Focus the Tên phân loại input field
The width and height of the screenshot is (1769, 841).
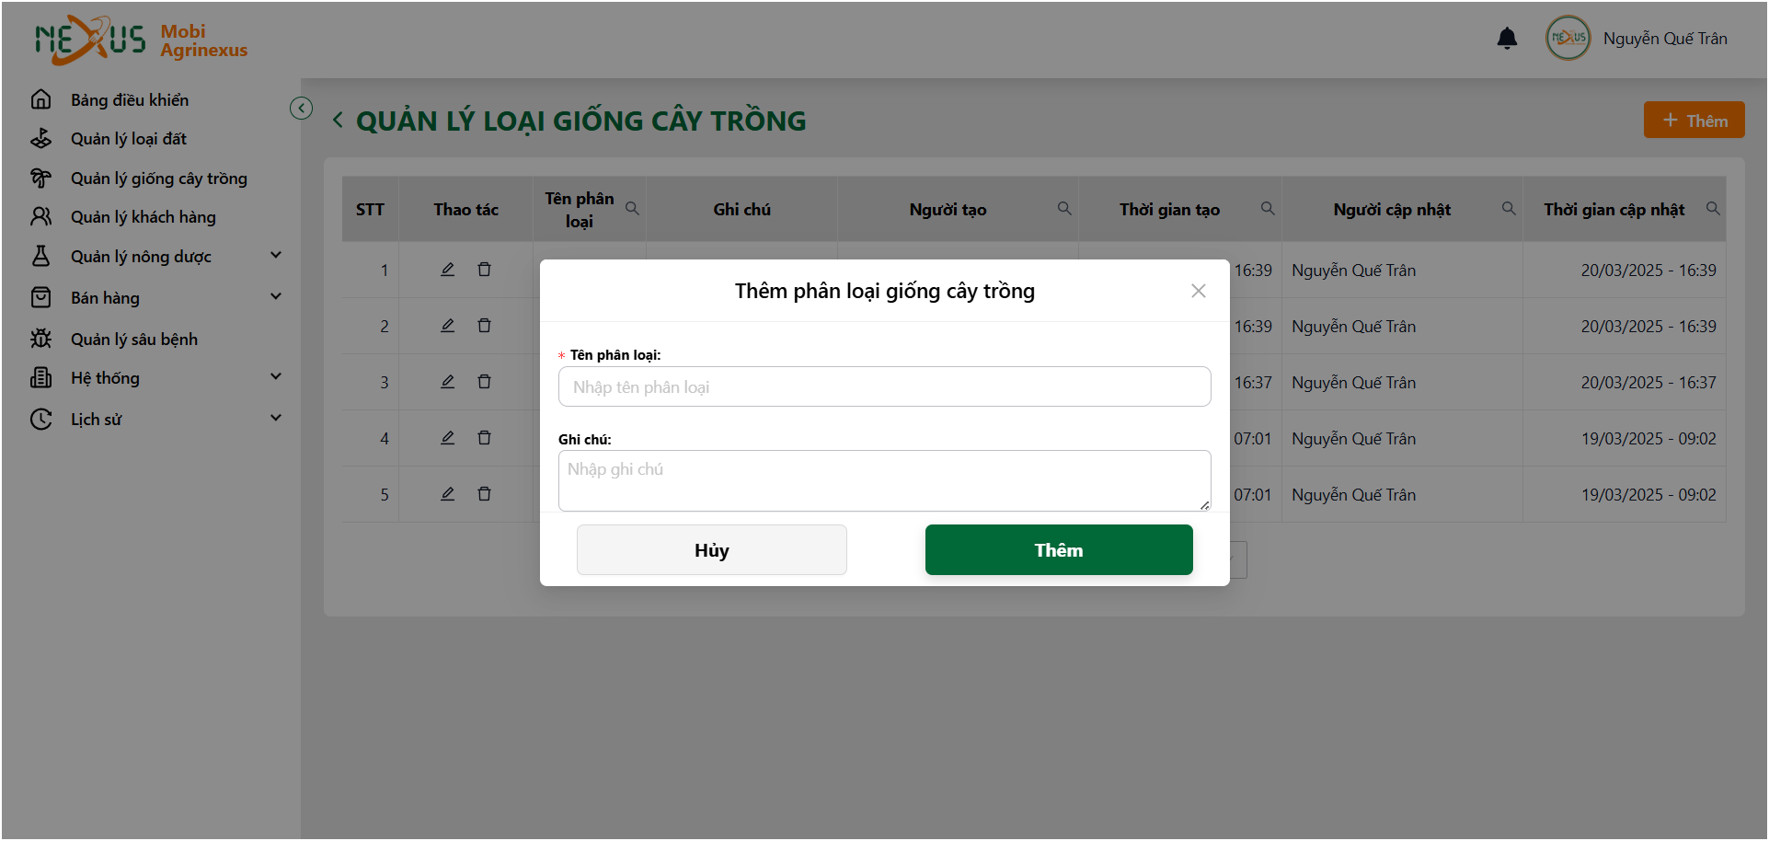pos(884,386)
